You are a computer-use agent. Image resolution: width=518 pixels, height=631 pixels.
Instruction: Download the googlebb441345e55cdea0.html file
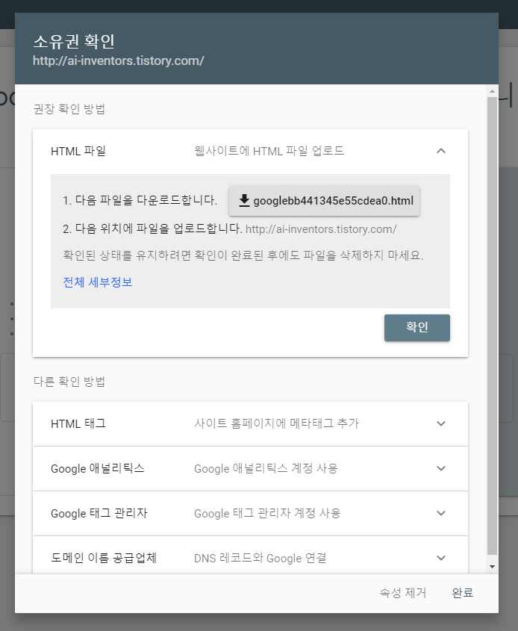pos(324,200)
